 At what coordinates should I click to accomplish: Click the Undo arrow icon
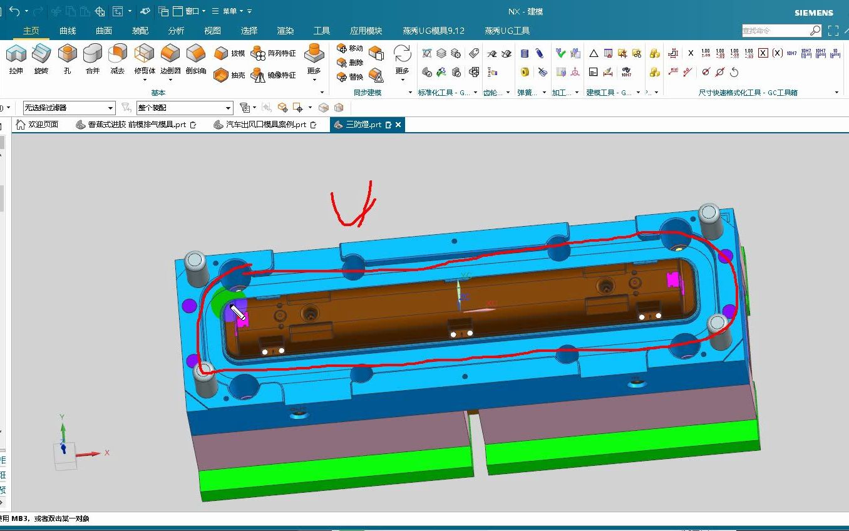click(15, 11)
